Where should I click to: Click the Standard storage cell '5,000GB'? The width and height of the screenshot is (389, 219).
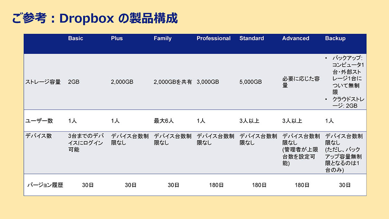click(x=250, y=82)
